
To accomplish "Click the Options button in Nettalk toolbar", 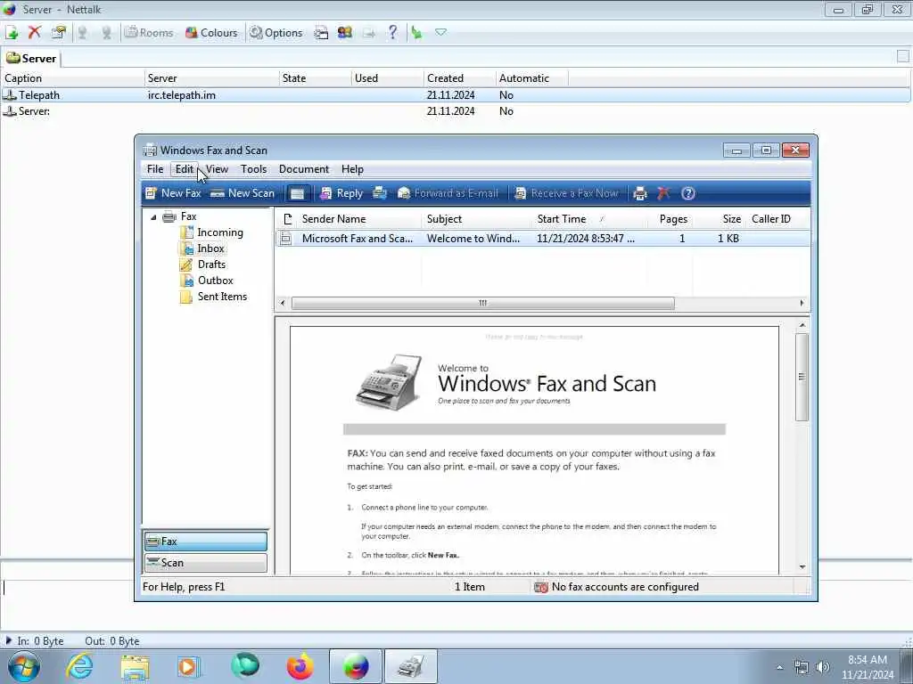I will tap(276, 33).
